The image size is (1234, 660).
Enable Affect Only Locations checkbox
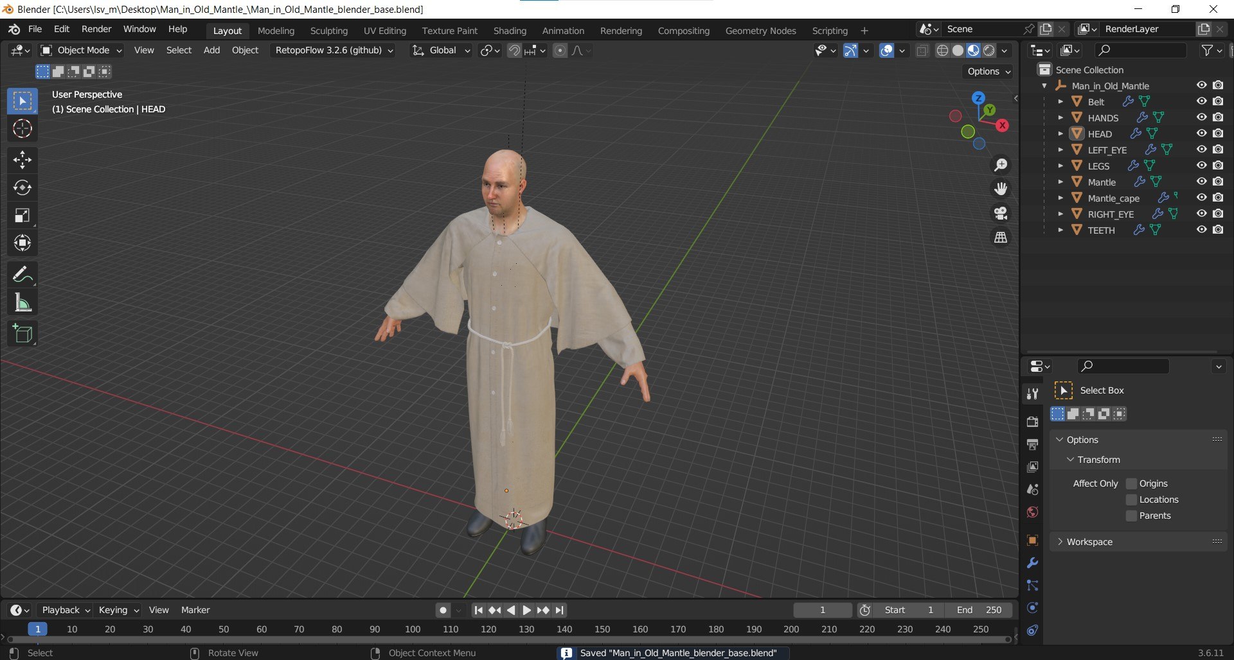[x=1132, y=499]
